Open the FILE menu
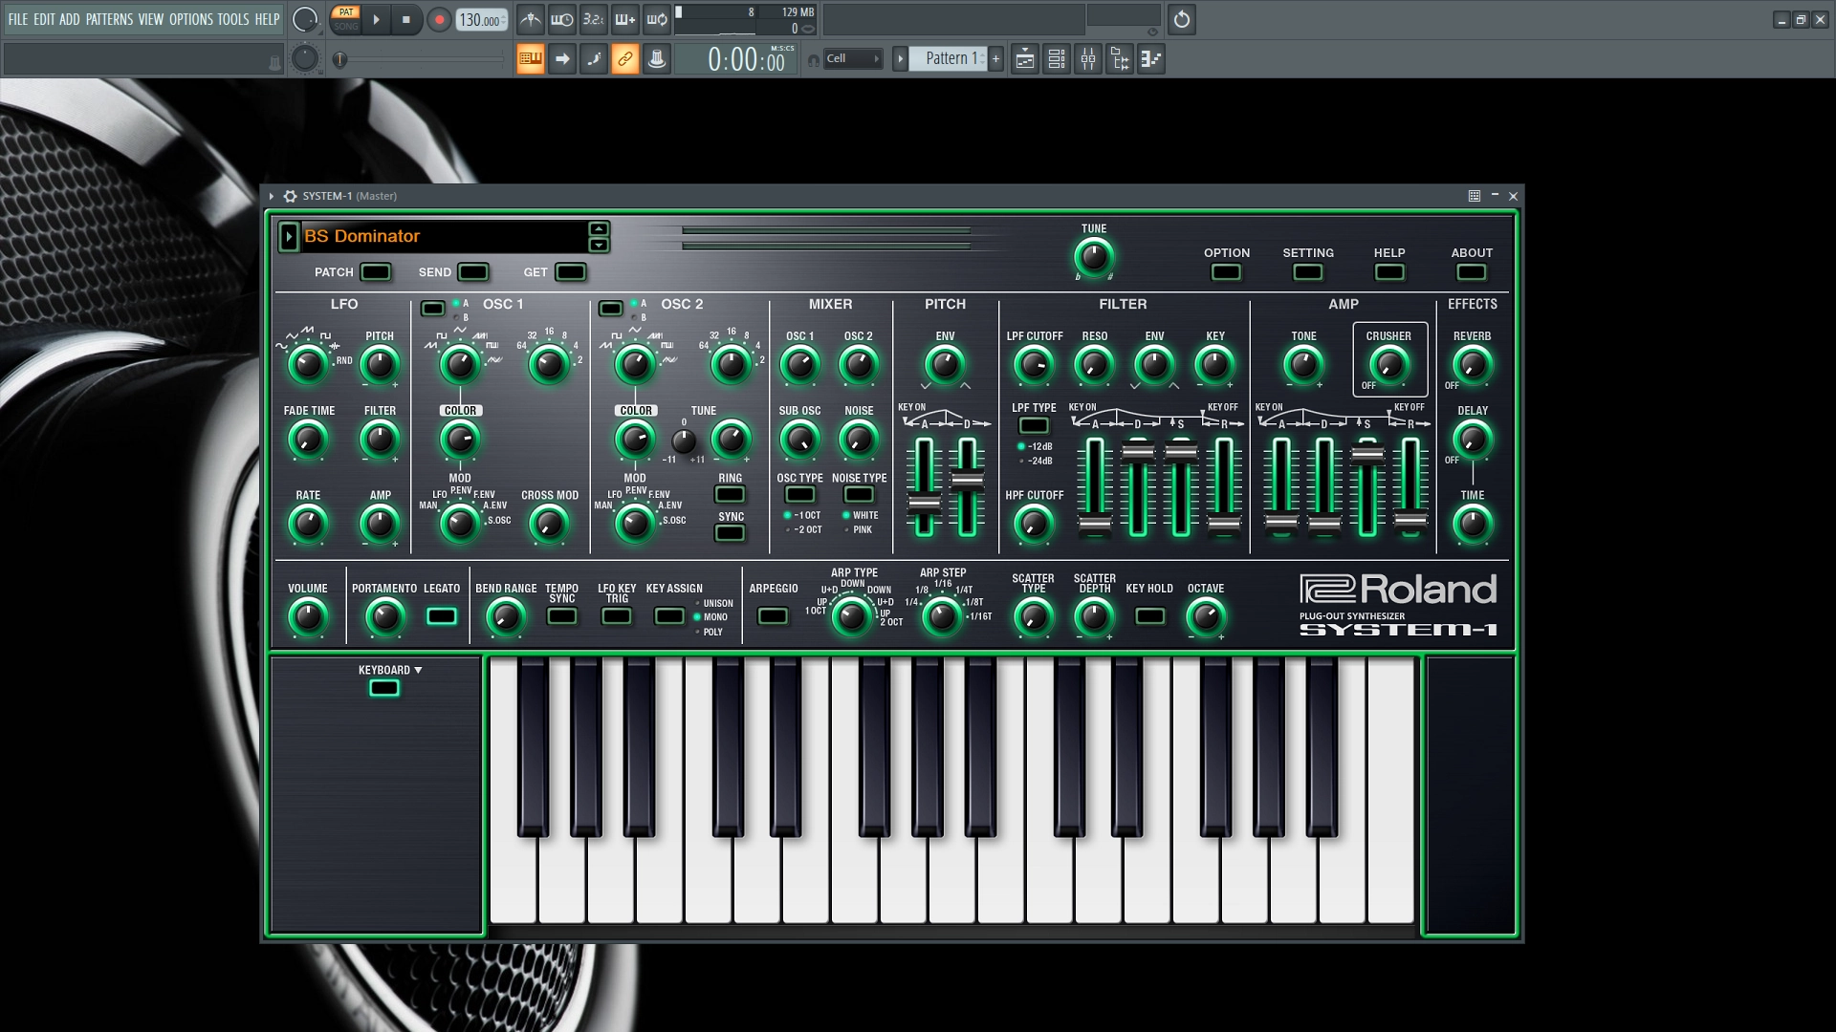 (18, 19)
